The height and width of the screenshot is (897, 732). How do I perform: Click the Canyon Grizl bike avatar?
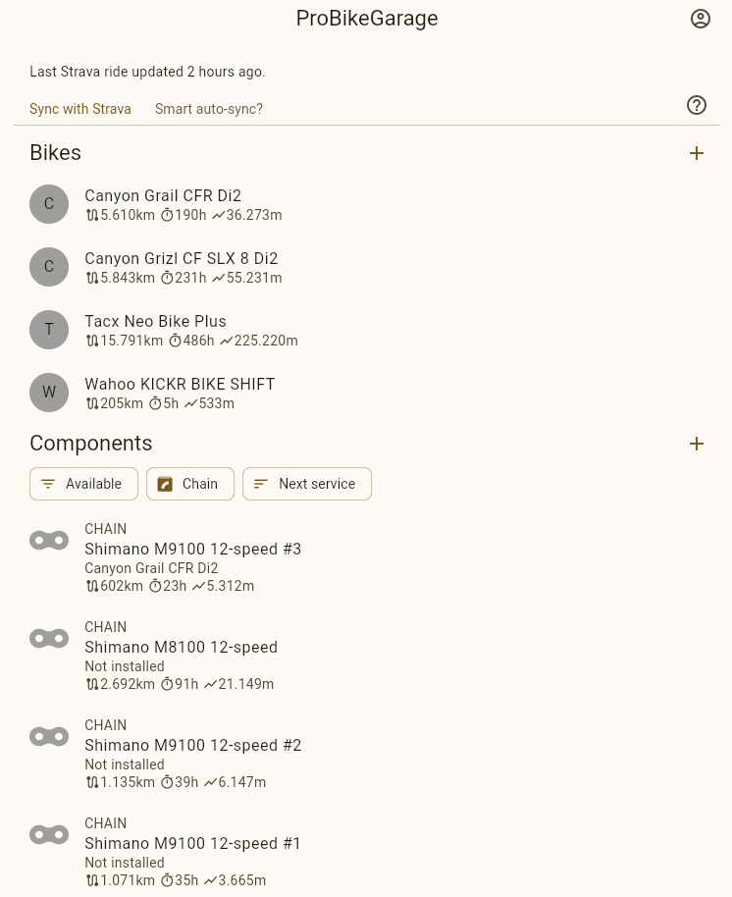(49, 267)
